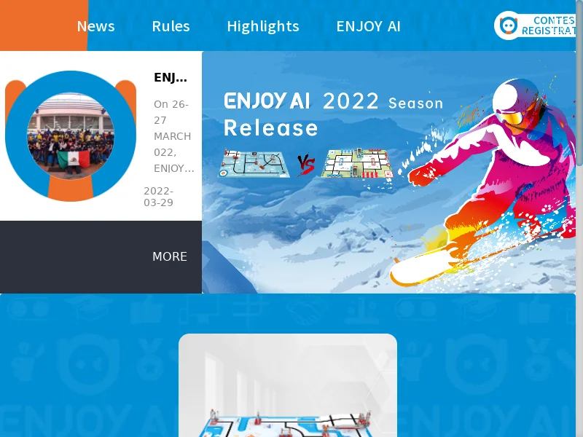
Task: Open the Contest Registration button
Action: pyautogui.click(x=535, y=25)
